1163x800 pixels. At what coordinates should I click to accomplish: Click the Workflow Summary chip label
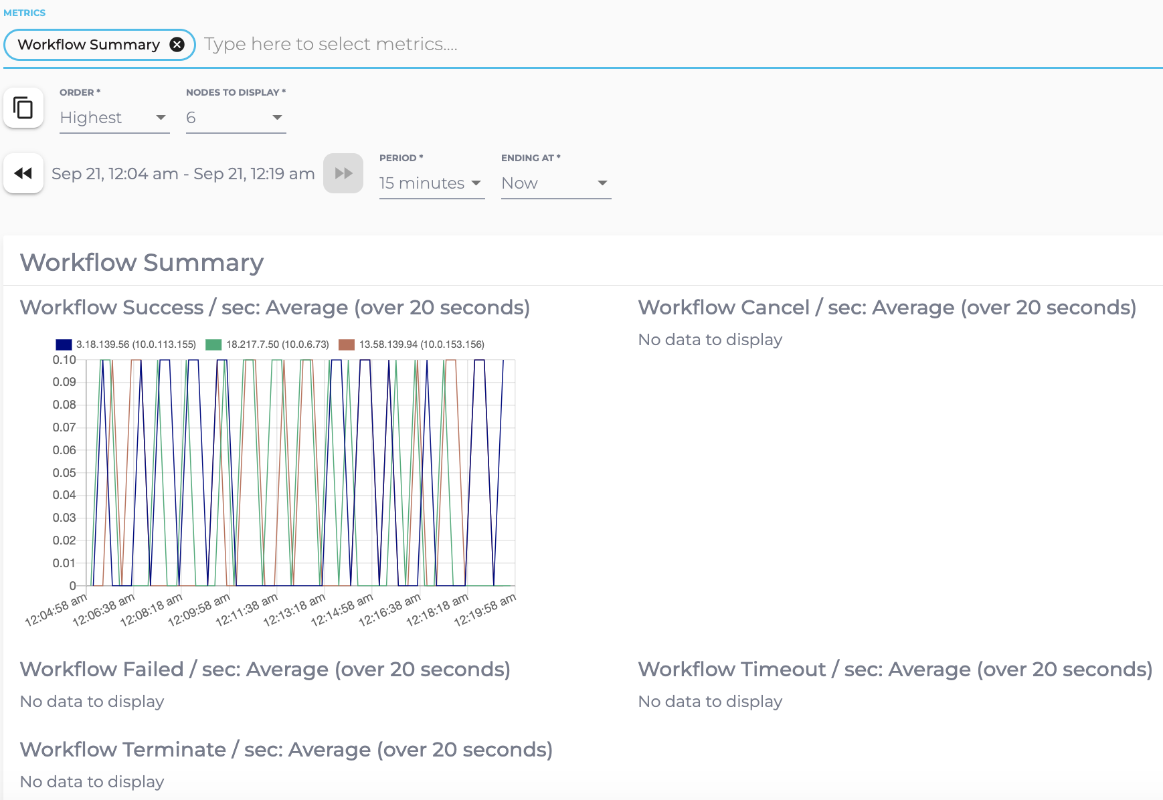(88, 45)
